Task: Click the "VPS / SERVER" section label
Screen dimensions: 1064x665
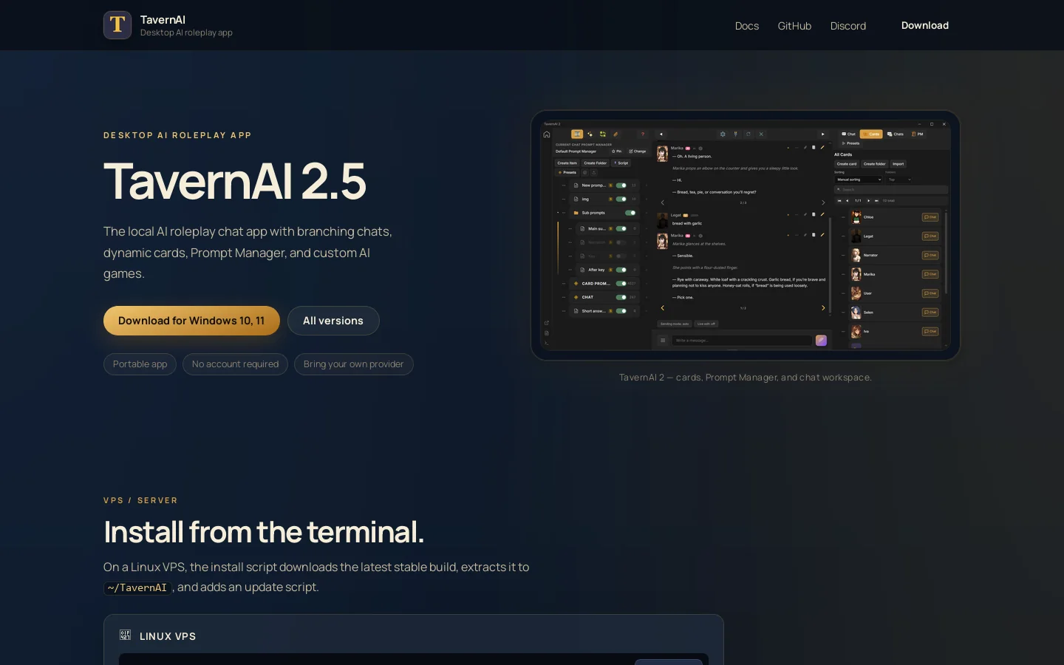Action: (140, 500)
